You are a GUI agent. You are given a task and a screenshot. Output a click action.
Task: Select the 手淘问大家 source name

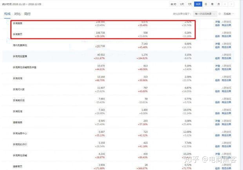point(18,89)
